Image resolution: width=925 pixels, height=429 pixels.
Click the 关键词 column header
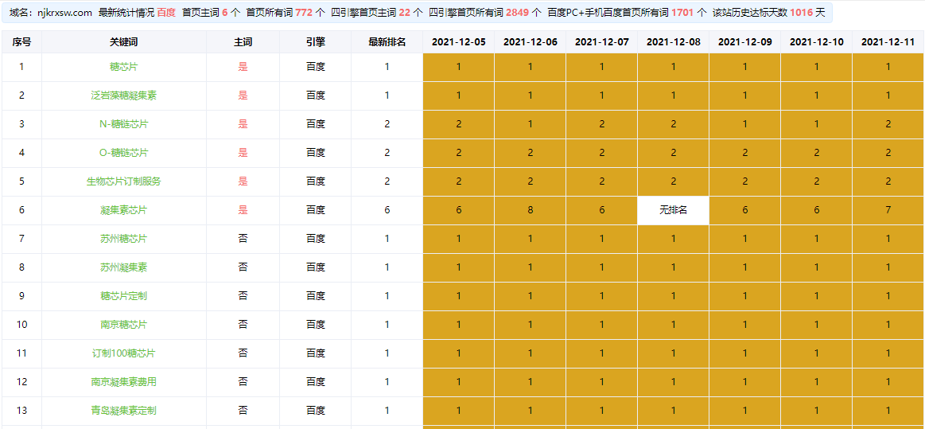click(124, 42)
